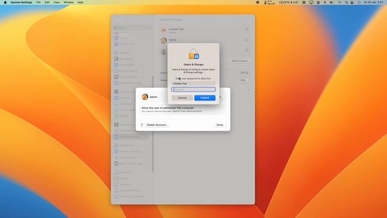
Task: Select Mouse in the settings sidebar
Action: (x=121, y=178)
